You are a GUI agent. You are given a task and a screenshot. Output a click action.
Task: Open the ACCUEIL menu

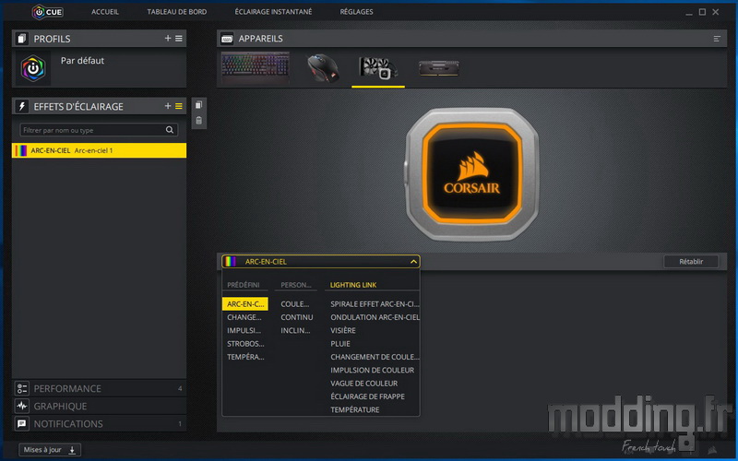(x=105, y=12)
